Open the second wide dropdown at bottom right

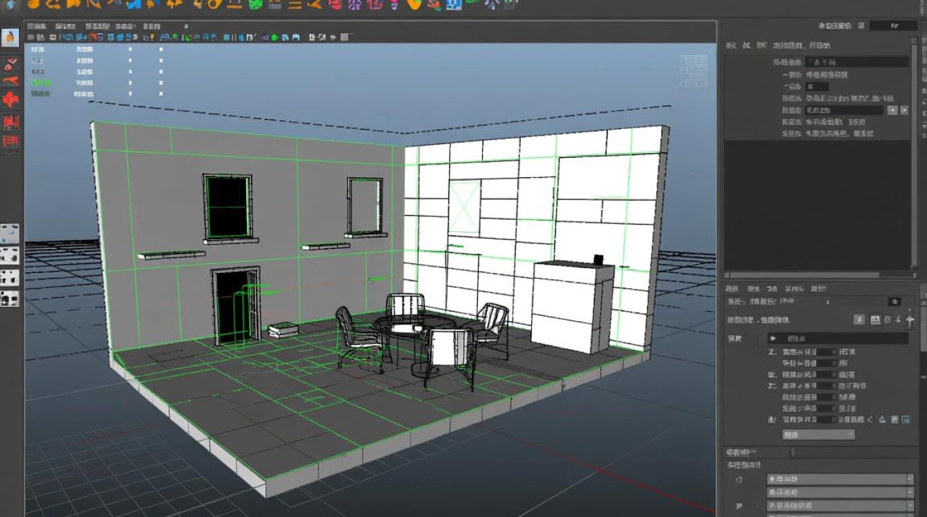(840, 493)
